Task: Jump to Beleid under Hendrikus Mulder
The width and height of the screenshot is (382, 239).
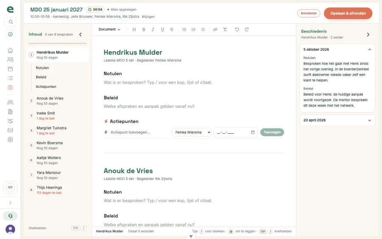Action: 41,77
